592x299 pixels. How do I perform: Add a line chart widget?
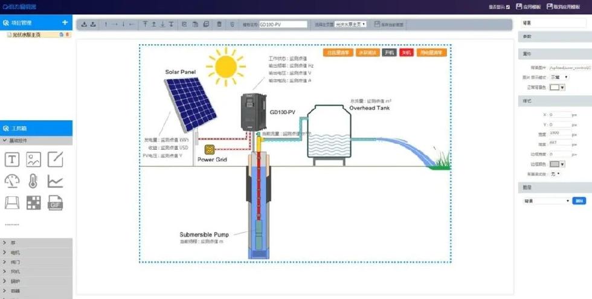click(x=56, y=181)
